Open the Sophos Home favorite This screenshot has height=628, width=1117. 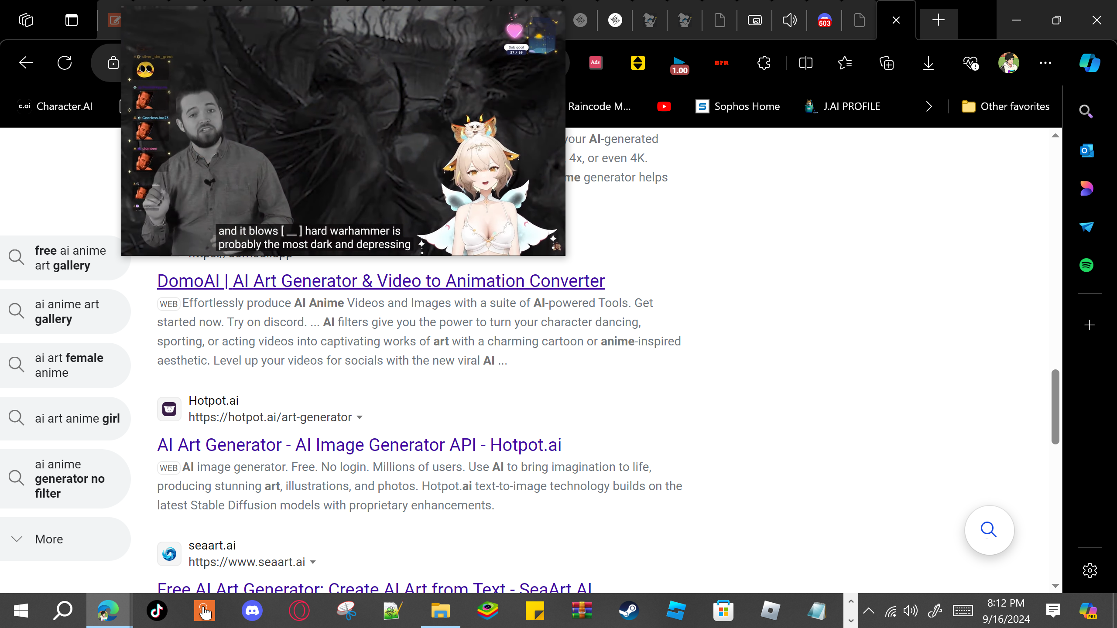click(x=738, y=106)
